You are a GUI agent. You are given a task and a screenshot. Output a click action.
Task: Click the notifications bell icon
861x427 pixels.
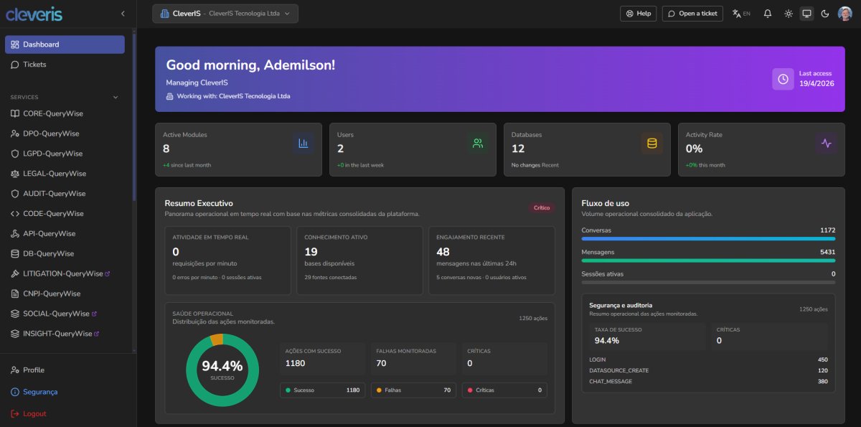pos(768,14)
